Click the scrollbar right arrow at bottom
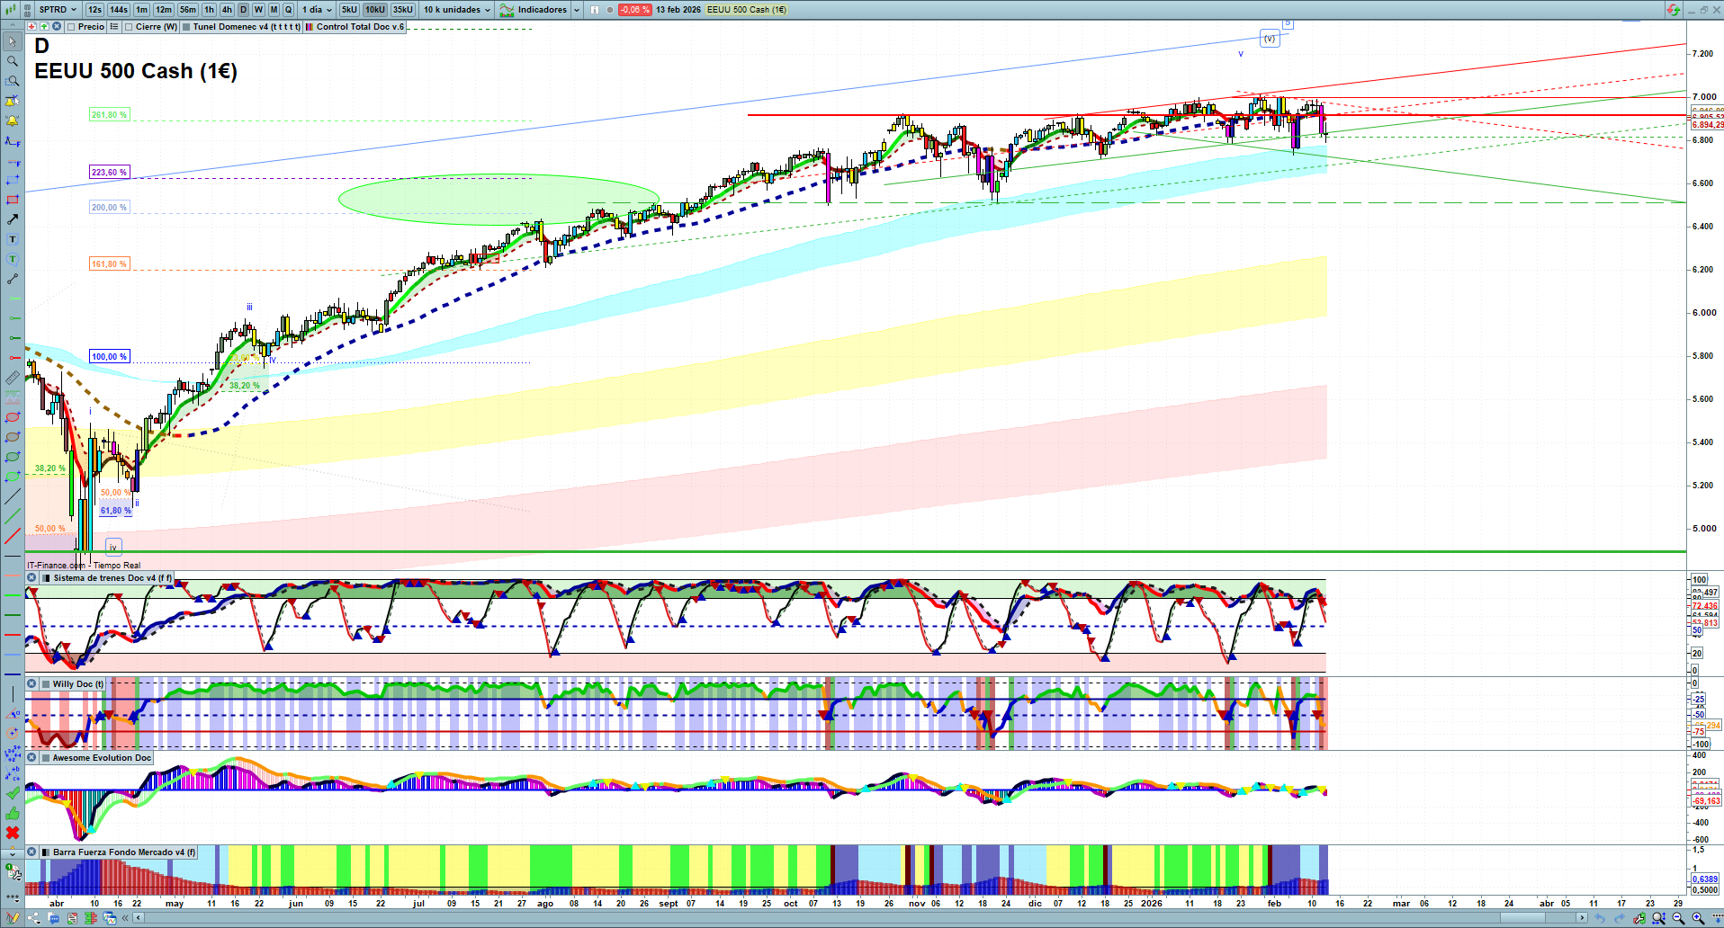Screen dimensions: 1724x928 [x=1584, y=918]
